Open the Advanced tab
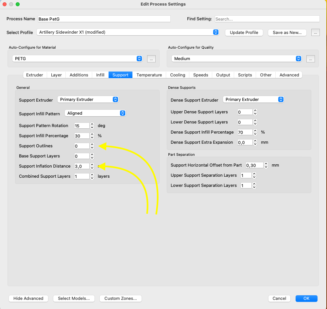The image size is (327, 309). pyautogui.click(x=289, y=75)
